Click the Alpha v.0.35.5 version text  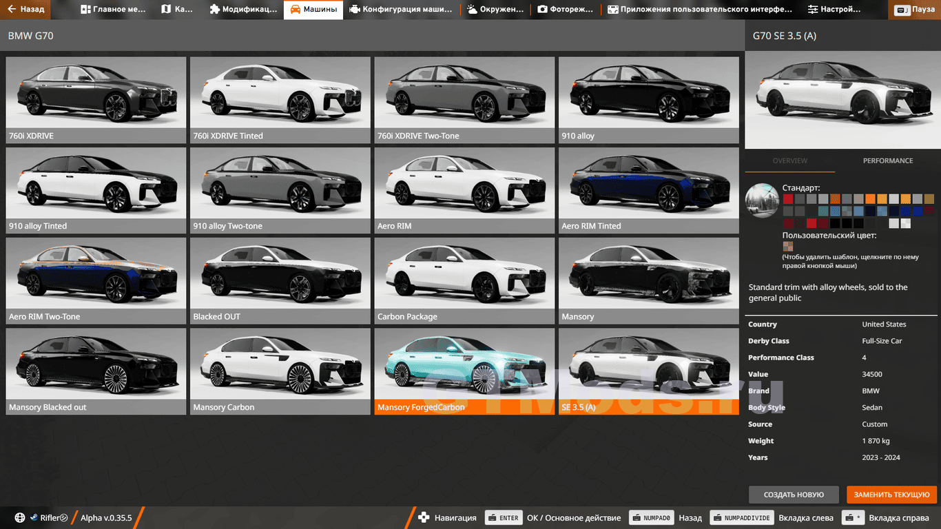pyautogui.click(x=106, y=518)
